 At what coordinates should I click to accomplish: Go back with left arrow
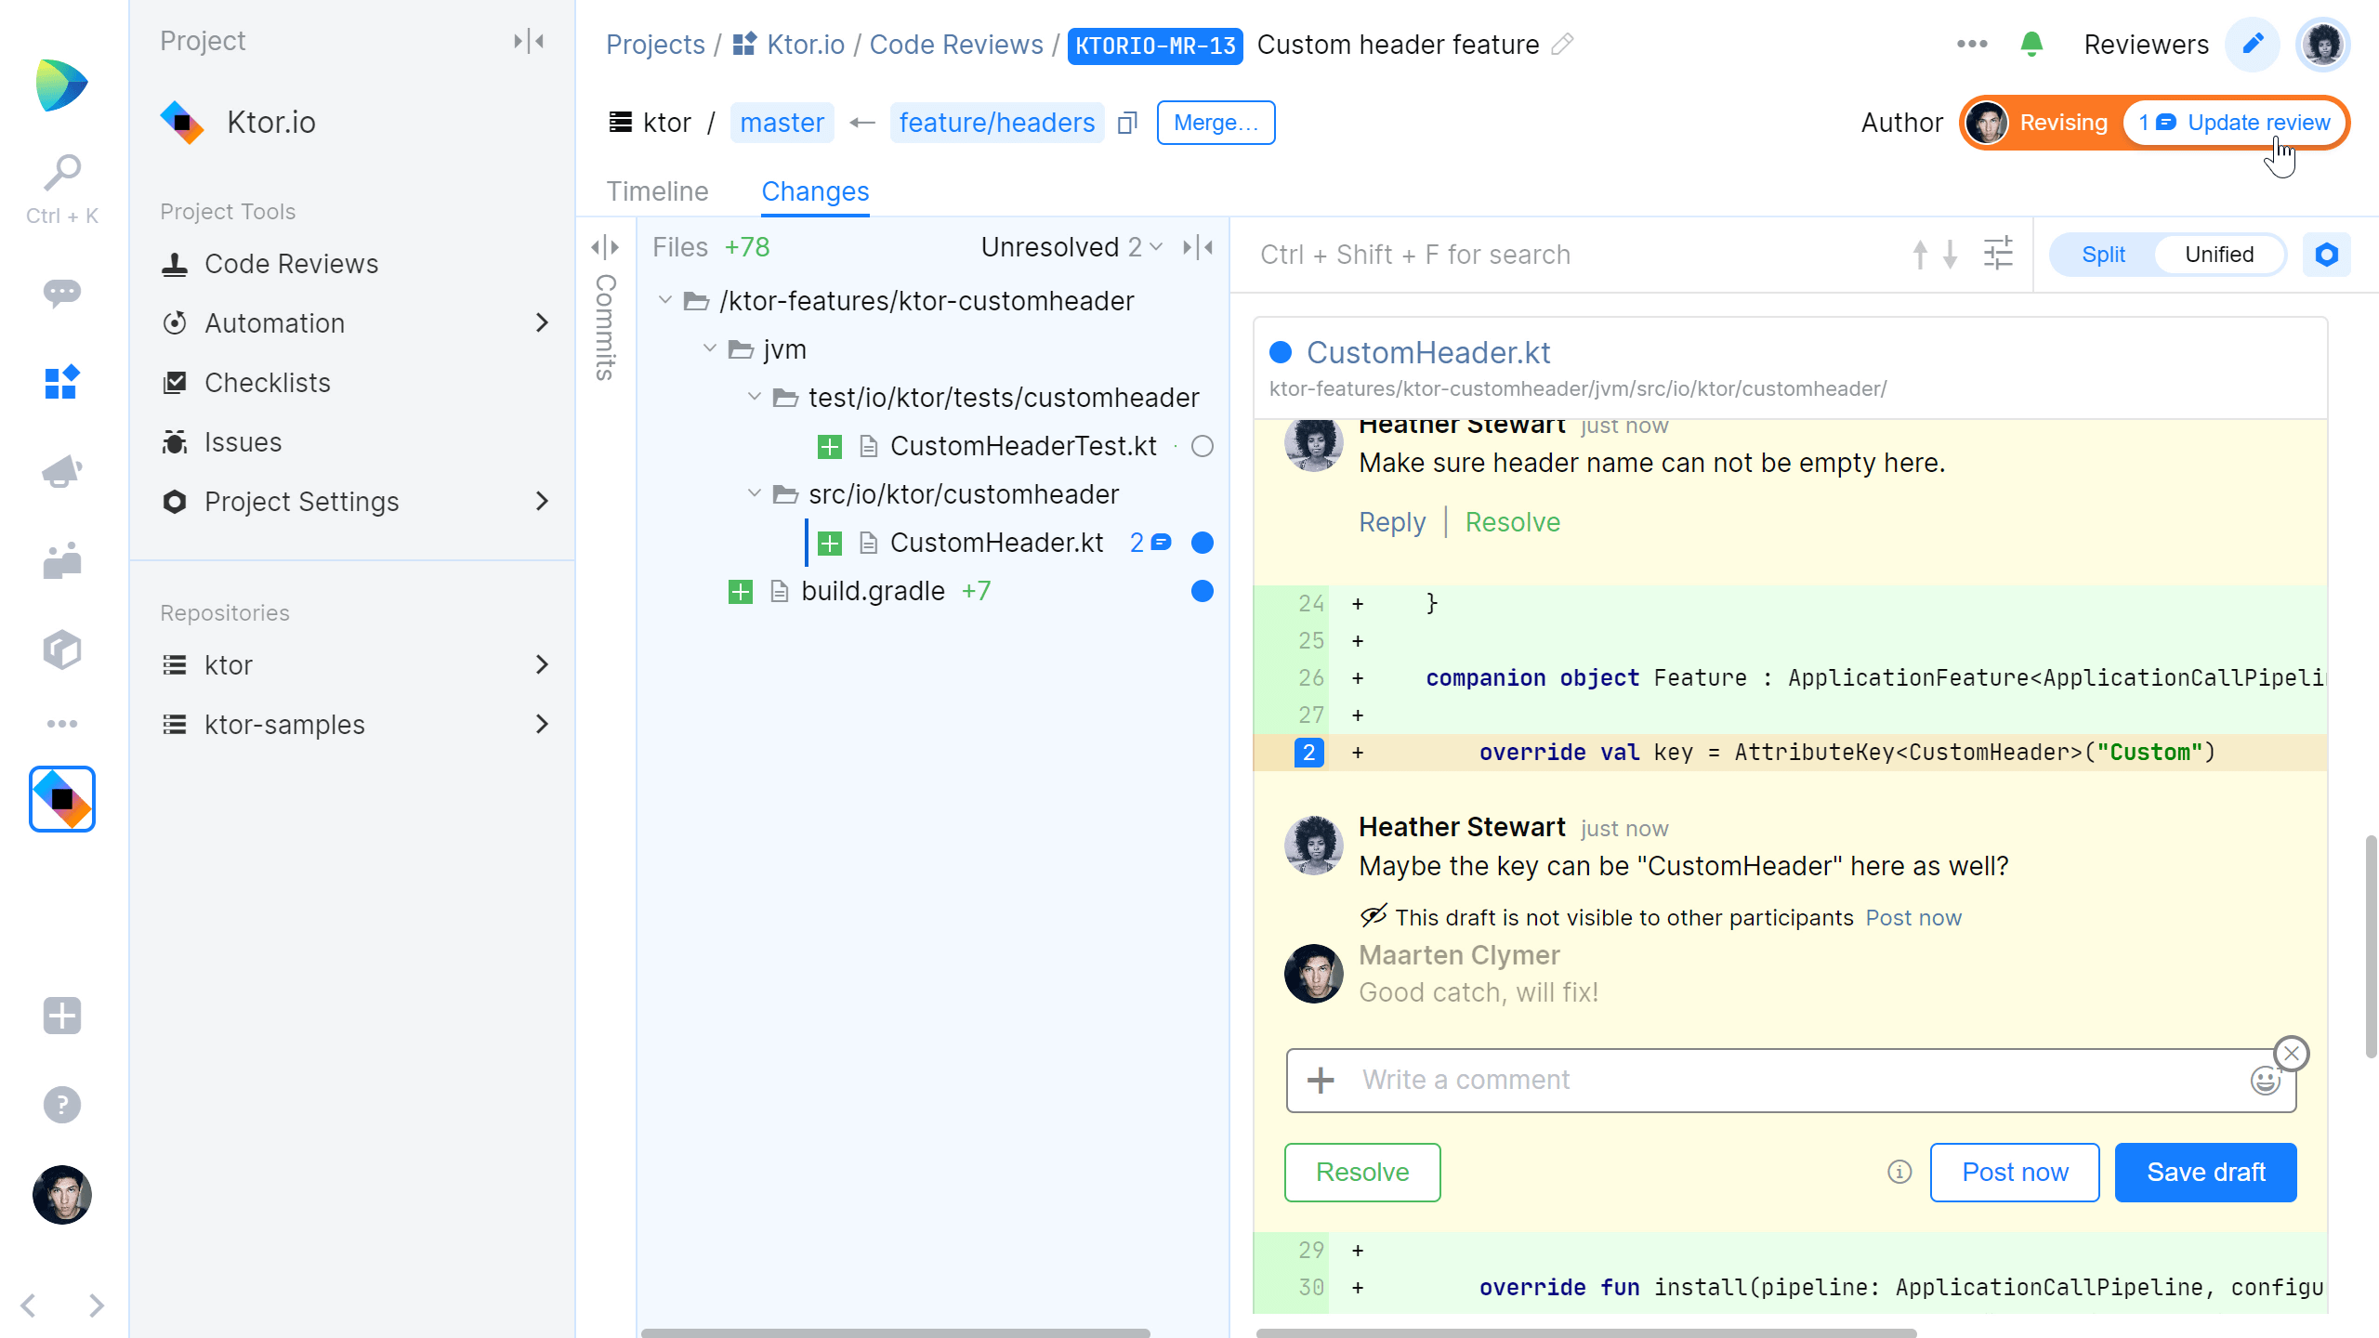tap(28, 1305)
